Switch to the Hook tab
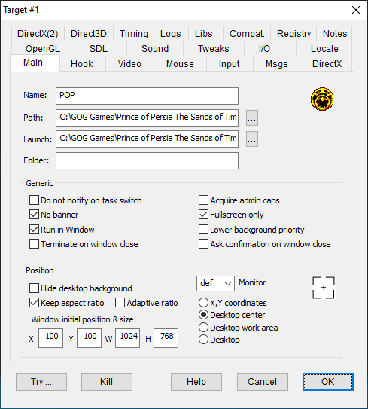The height and width of the screenshot is (409, 368). coord(82,64)
